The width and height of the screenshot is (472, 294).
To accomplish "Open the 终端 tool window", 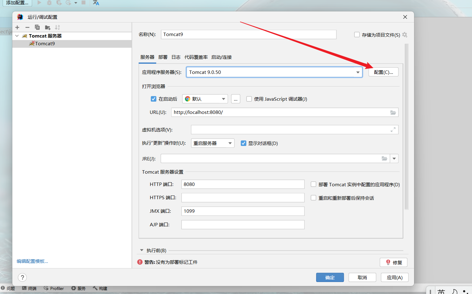I will [29, 288].
